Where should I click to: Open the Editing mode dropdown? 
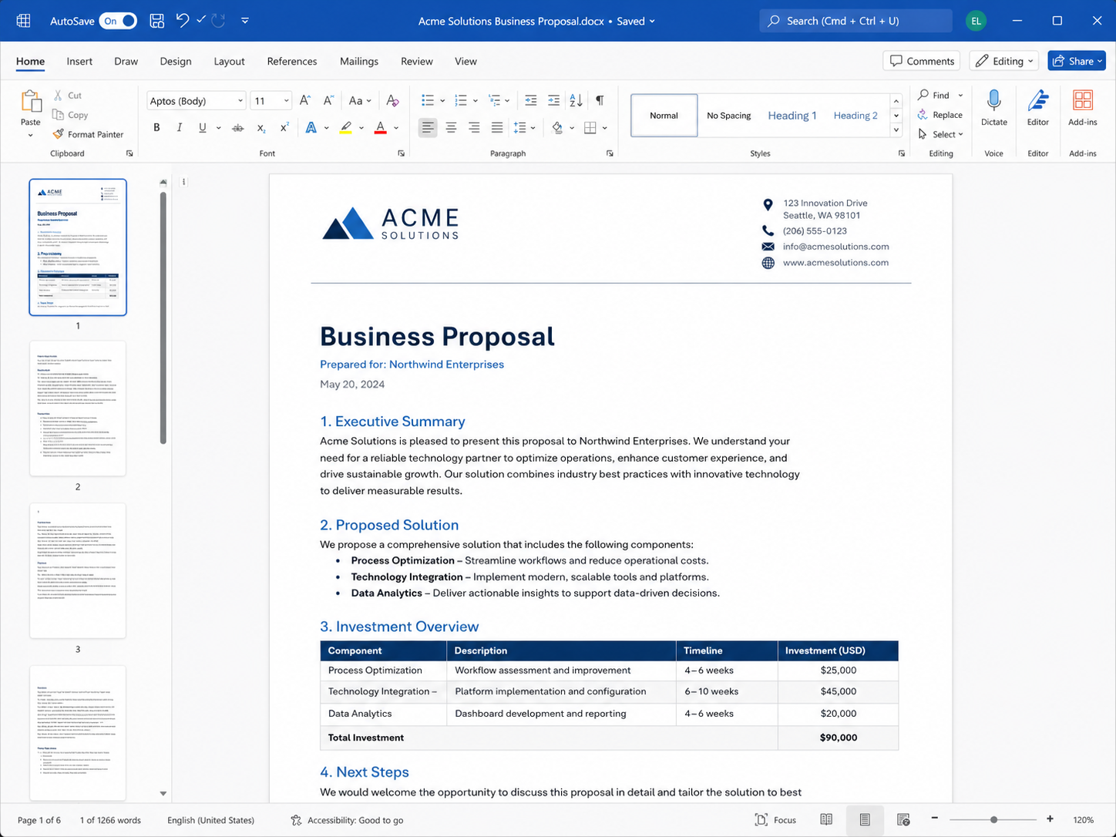(1004, 61)
